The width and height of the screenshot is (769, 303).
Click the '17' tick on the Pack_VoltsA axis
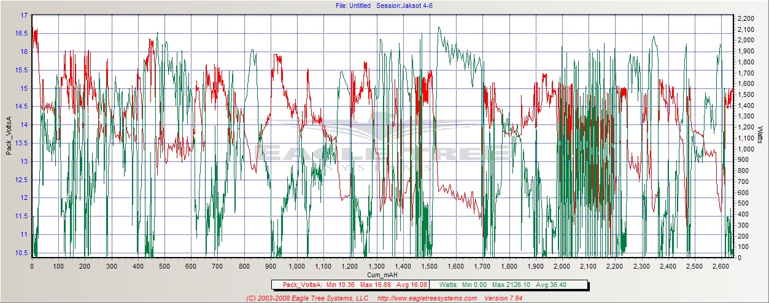pyautogui.click(x=23, y=15)
